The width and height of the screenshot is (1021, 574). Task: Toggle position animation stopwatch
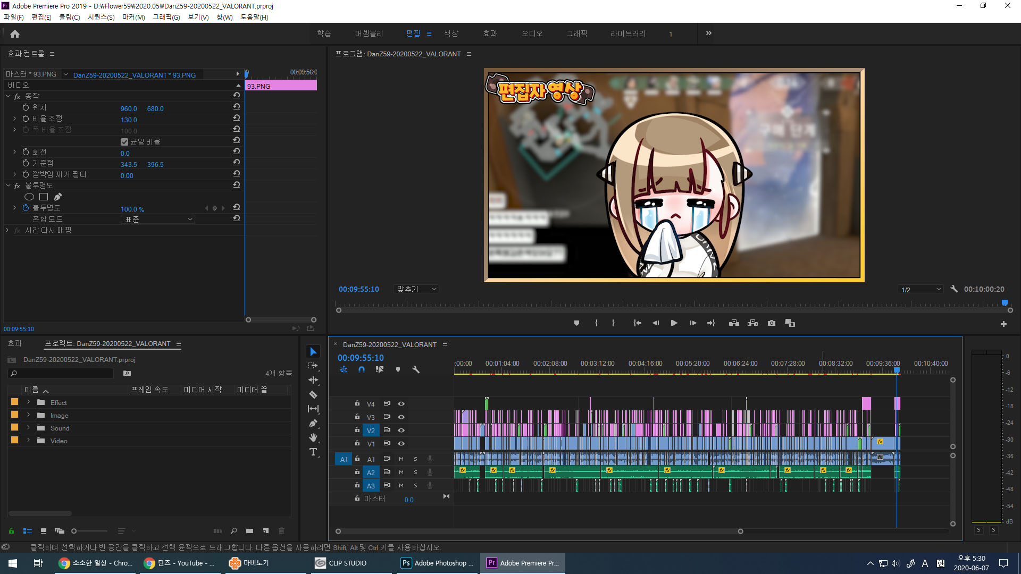[26, 107]
